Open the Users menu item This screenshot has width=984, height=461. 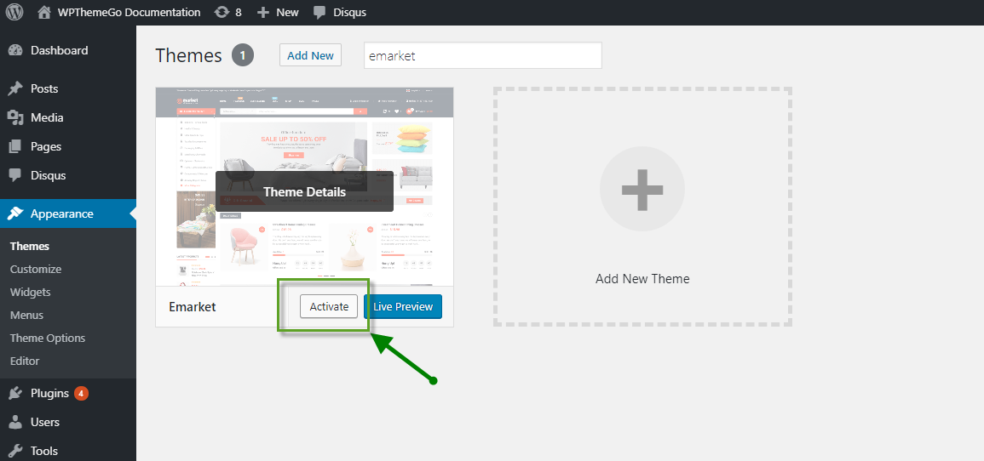45,422
